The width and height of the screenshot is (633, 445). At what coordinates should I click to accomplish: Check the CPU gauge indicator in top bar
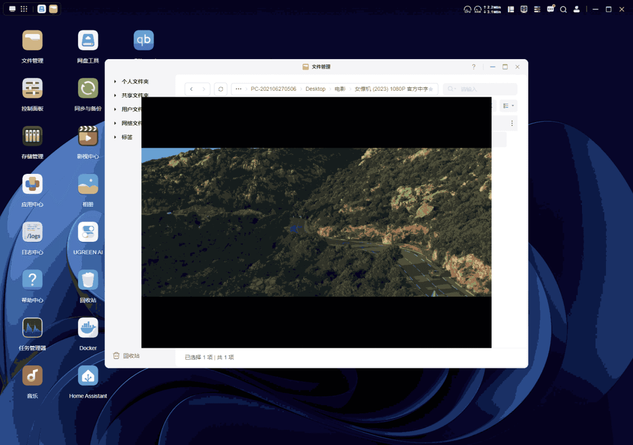(x=468, y=9)
